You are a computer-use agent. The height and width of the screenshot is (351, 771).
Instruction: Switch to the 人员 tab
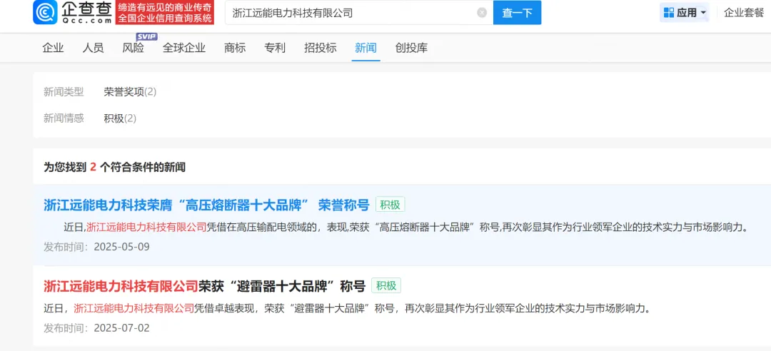coord(93,48)
